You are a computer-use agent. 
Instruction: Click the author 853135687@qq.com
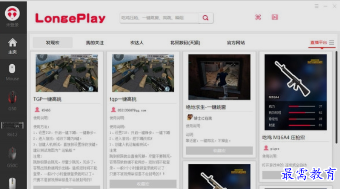coord(132,110)
